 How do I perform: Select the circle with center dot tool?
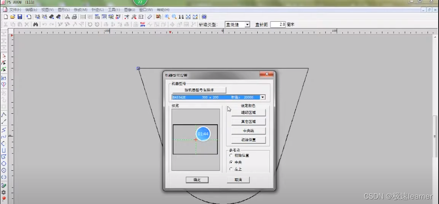pyautogui.click(x=4, y=170)
